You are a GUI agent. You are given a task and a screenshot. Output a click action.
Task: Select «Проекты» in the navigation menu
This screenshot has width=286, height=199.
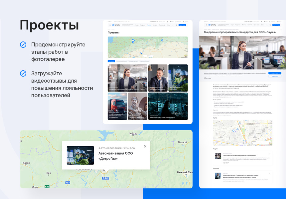(149, 25)
